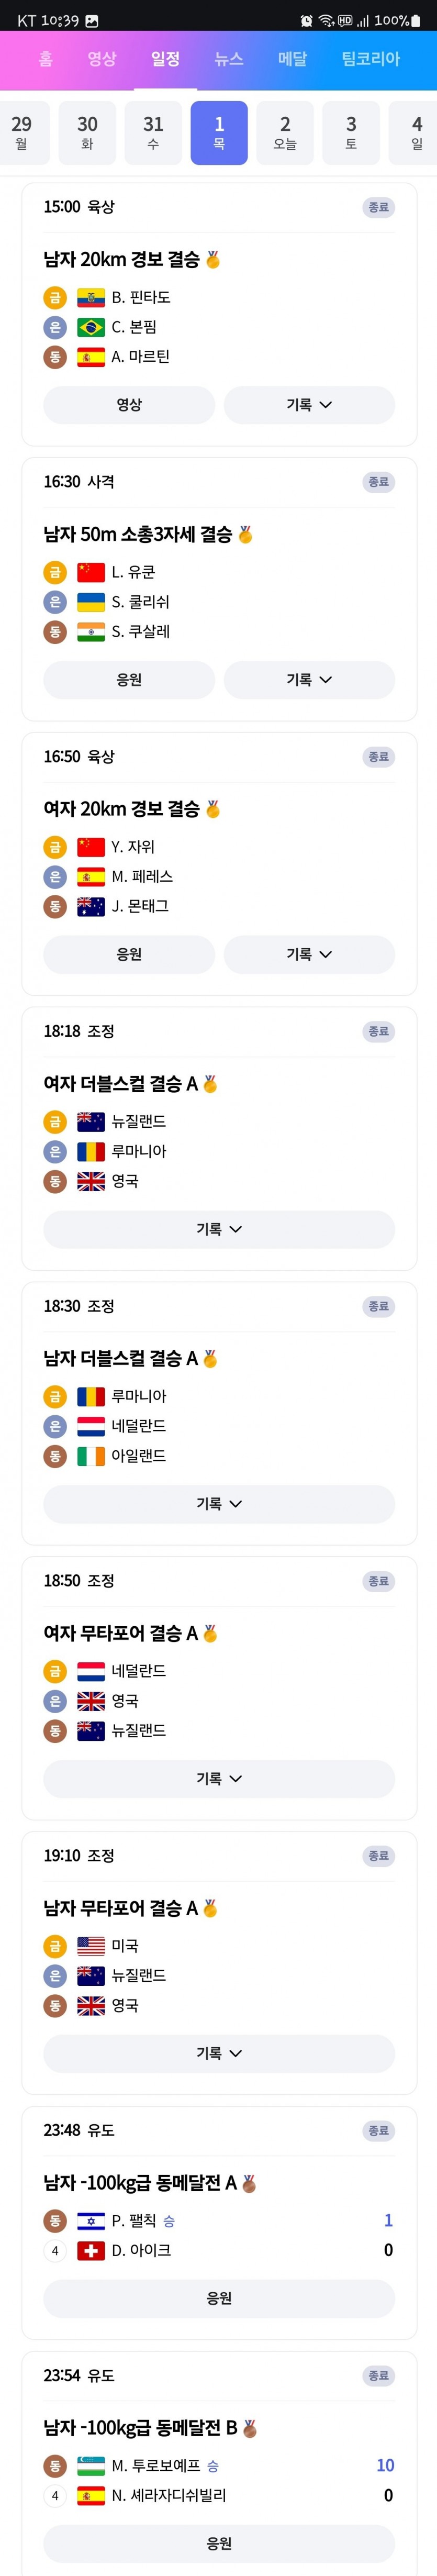Select date 2 오늘 in the date strip
The width and height of the screenshot is (437, 2576).
(x=285, y=132)
